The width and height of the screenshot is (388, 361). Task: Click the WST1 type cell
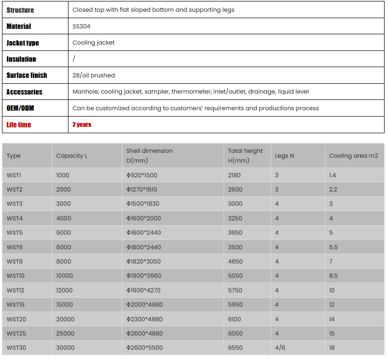pos(14,175)
